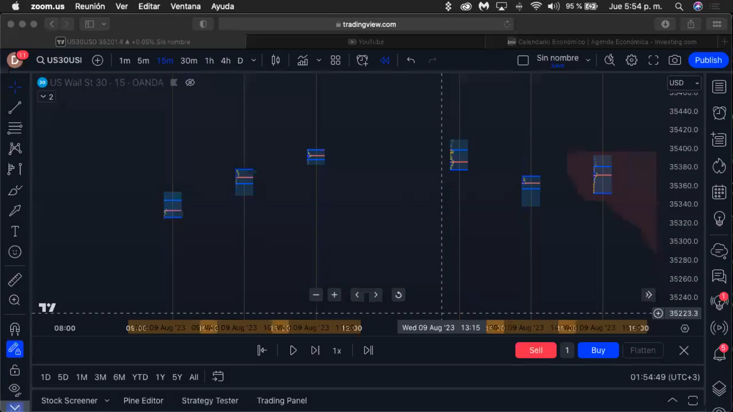Click the Sell button in the trading panel

point(536,350)
